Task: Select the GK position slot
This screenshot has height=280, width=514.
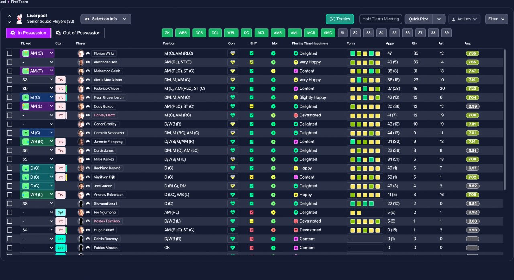Action: pyautogui.click(x=167, y=33)
